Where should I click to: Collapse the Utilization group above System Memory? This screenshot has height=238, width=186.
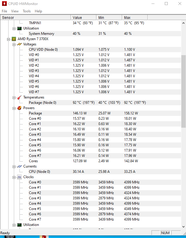[x=14, y=29]
